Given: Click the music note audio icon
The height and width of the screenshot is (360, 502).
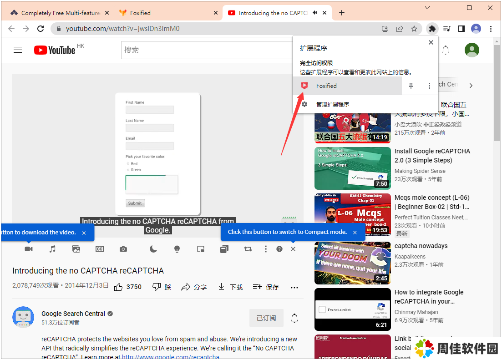Looking at the screenshot, I should click(52, 249).
